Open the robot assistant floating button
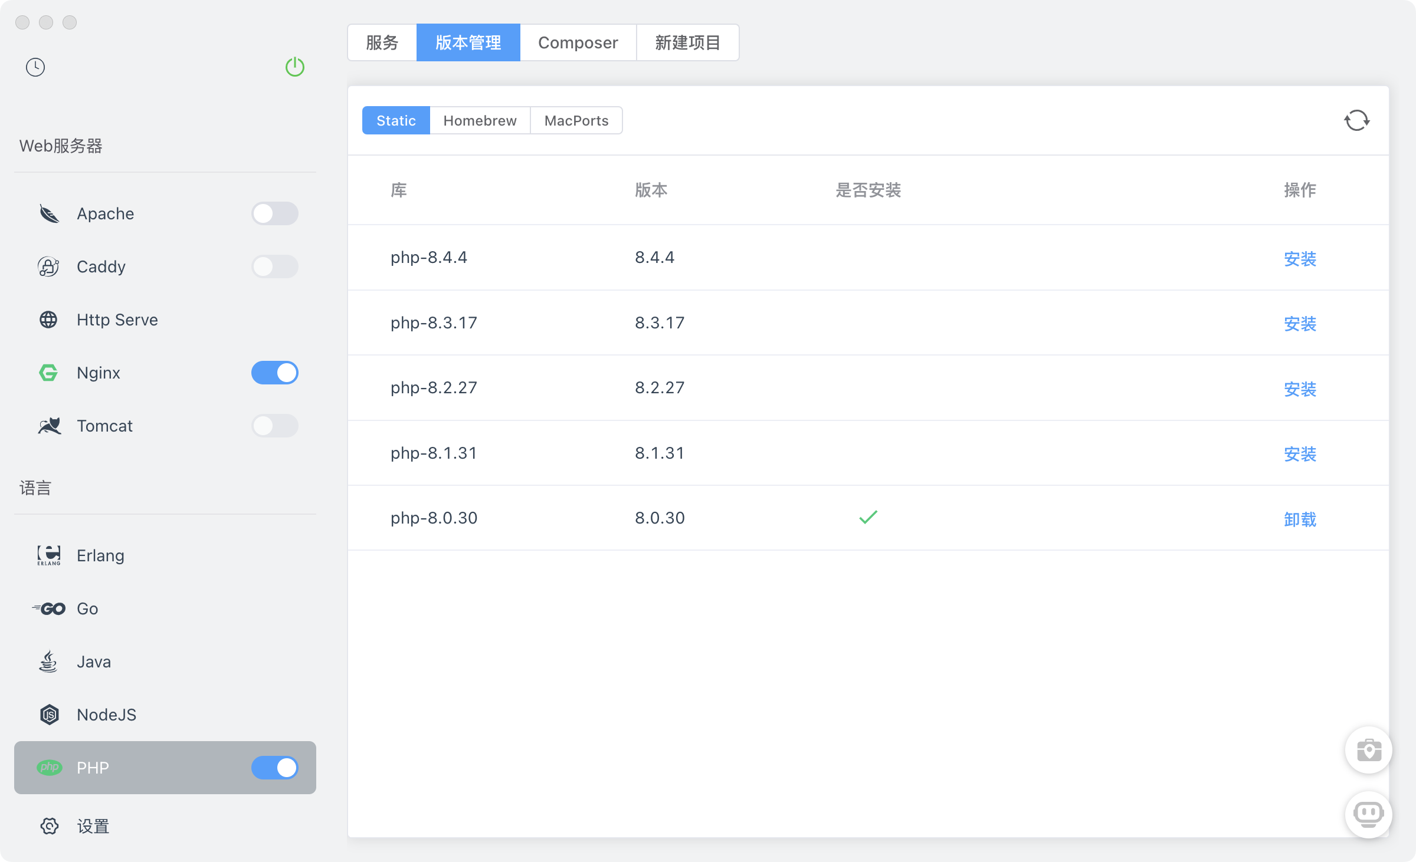 1368,814
